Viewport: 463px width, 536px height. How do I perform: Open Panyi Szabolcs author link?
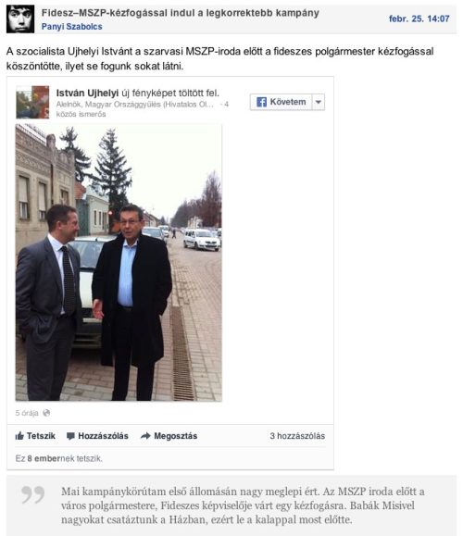click(x=72, y=27)
